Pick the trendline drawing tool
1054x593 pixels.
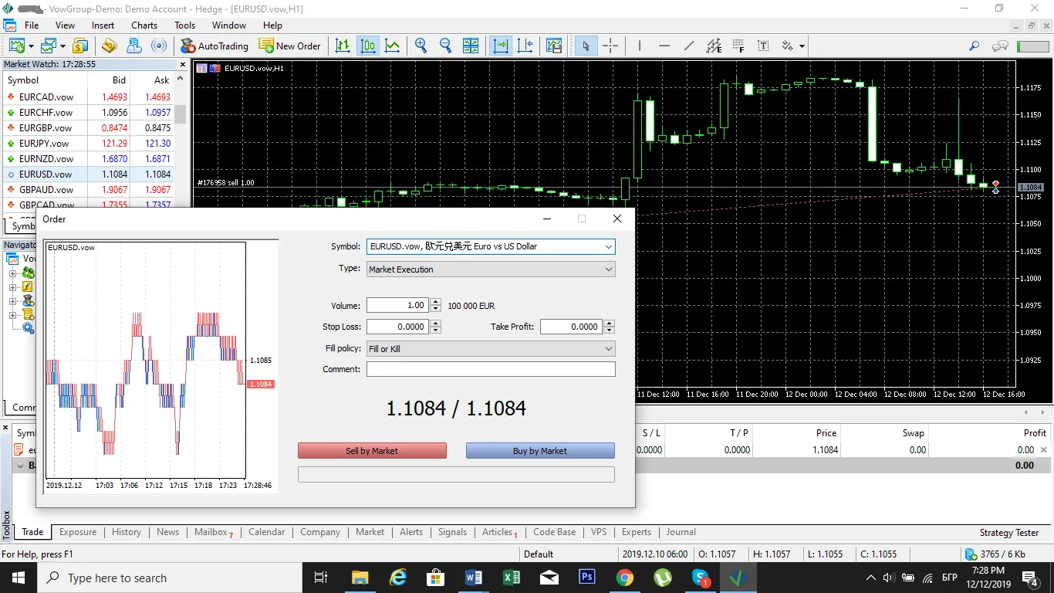pos(688,46)
